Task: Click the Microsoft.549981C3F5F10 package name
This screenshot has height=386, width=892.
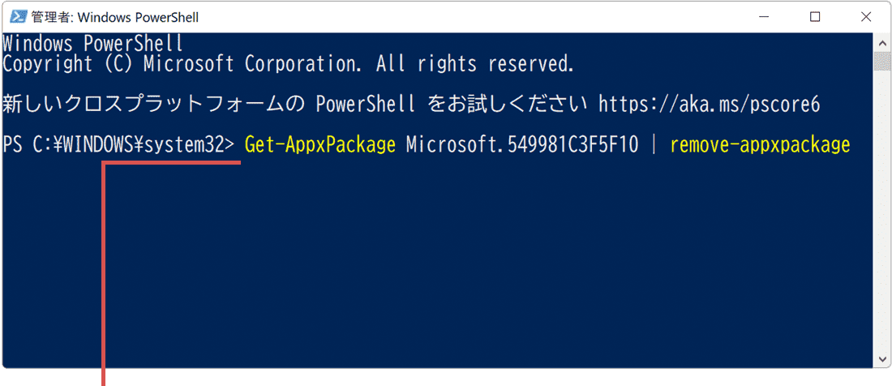Action: [522, 145]
